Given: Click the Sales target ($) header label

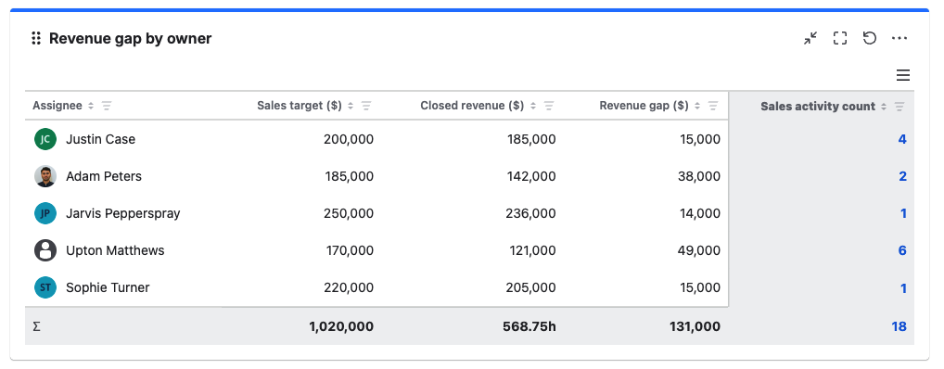Looking at the screenshot, I should 300,106.
